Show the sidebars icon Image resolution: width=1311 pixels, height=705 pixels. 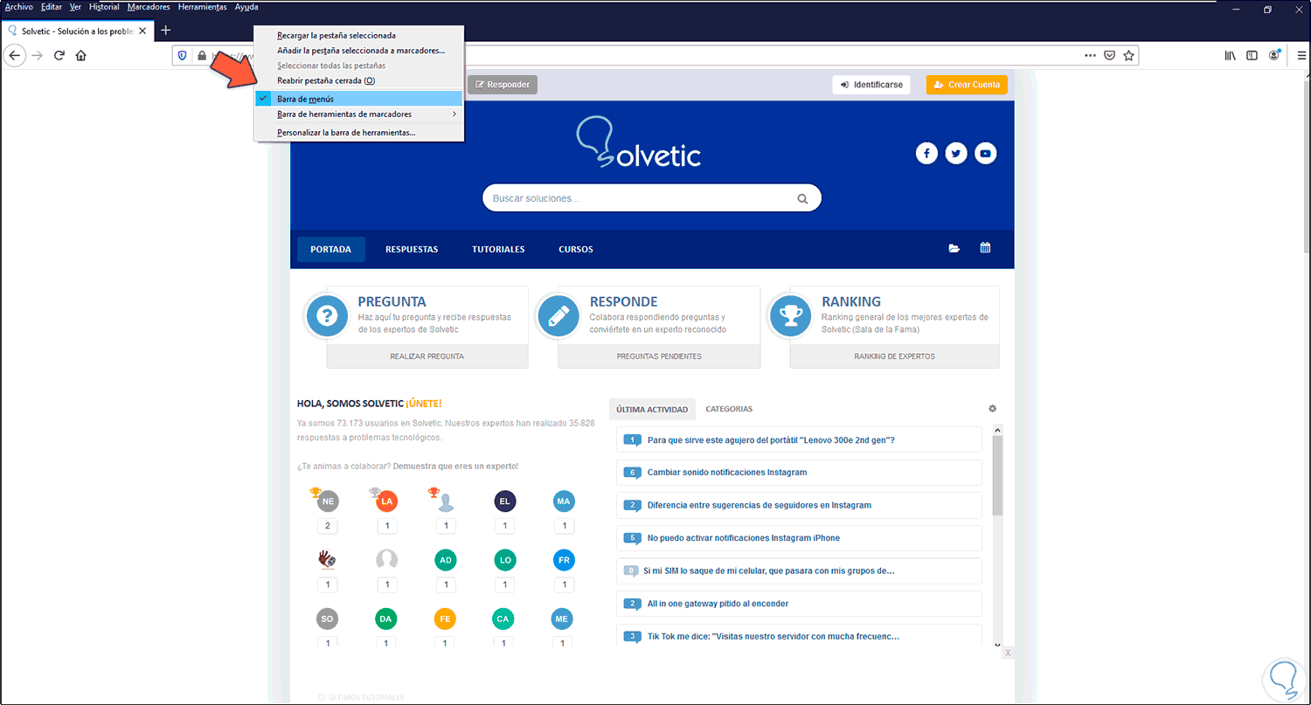point(1252,55)
